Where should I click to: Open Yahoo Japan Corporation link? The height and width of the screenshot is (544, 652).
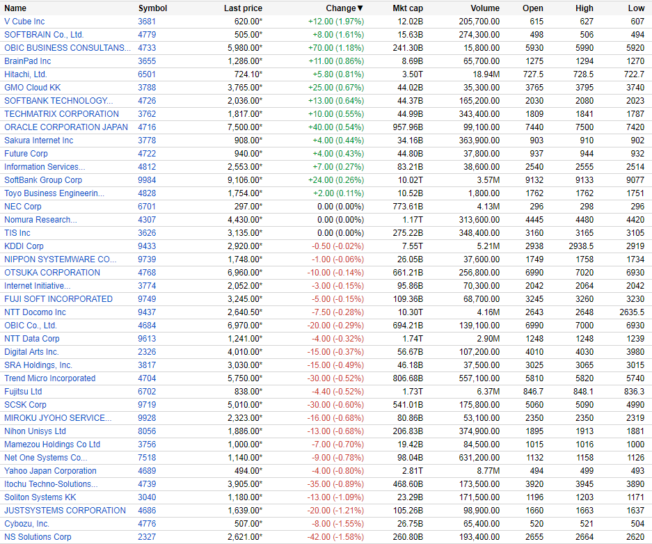pos(50,471)
